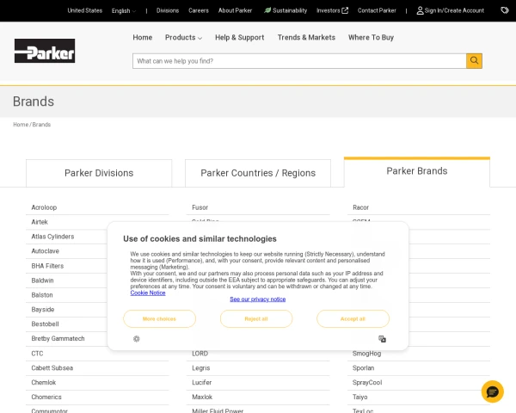Switch to Parker Divisions tab

coord(99,173)
